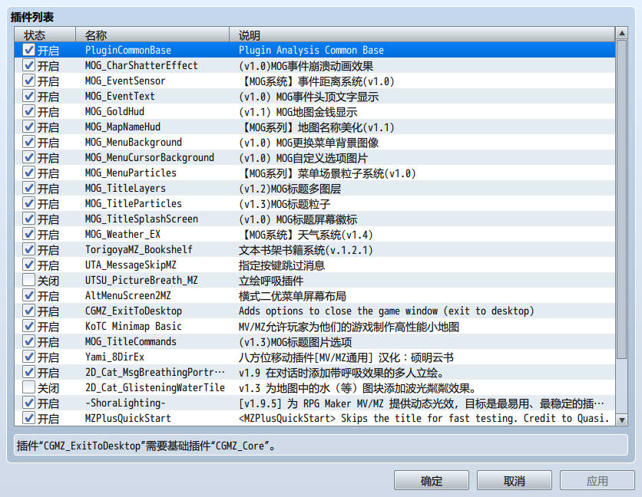Cancel the dialog with 取消

click(x=515, y=481)
